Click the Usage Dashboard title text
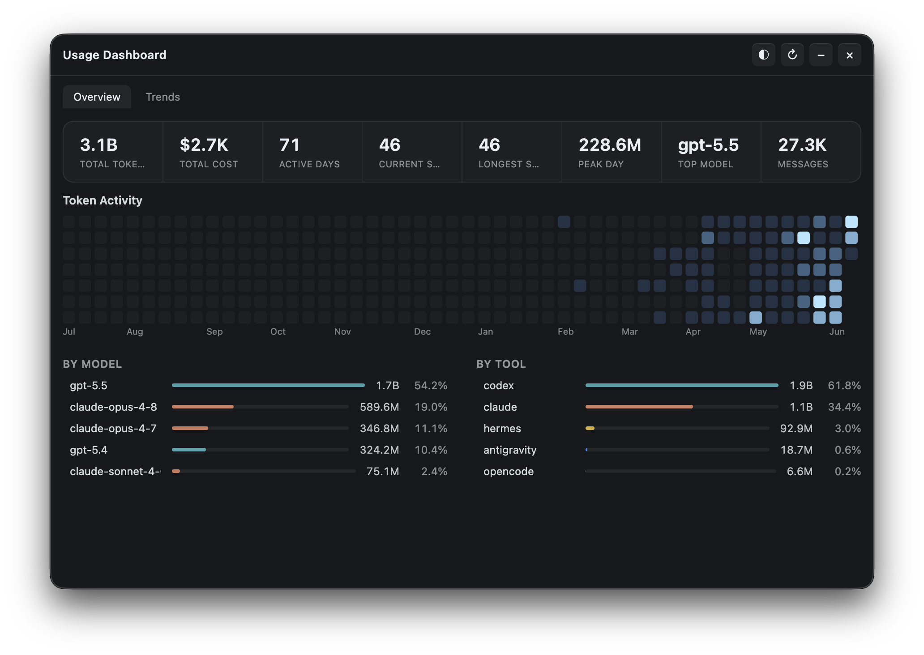This screenshot has height=655, width=924. (x=115, y=55)
